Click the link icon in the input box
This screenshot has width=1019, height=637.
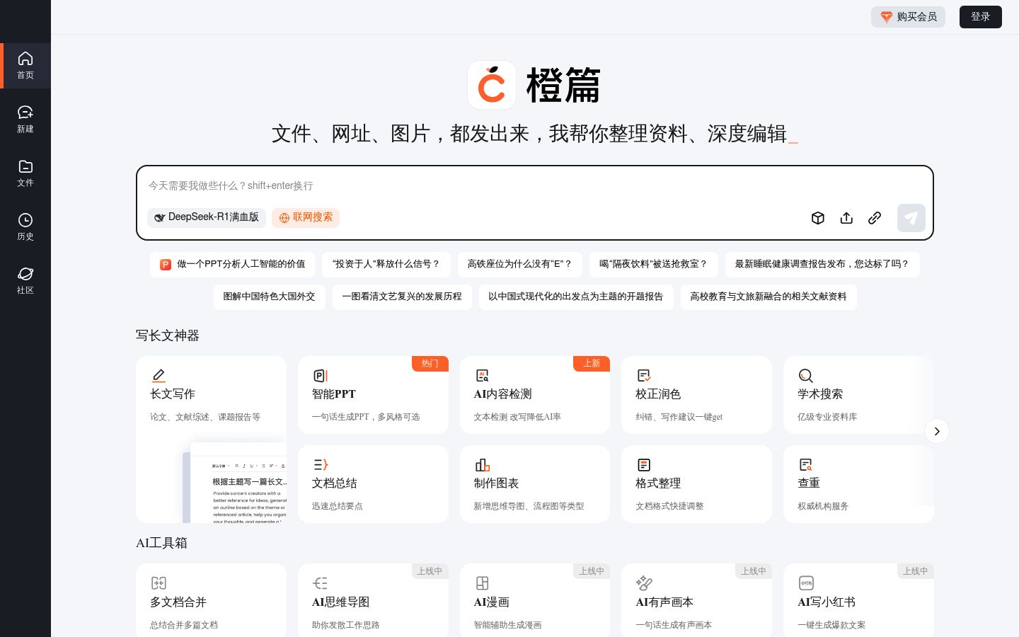pyautogui.click(x=875, y=218)
